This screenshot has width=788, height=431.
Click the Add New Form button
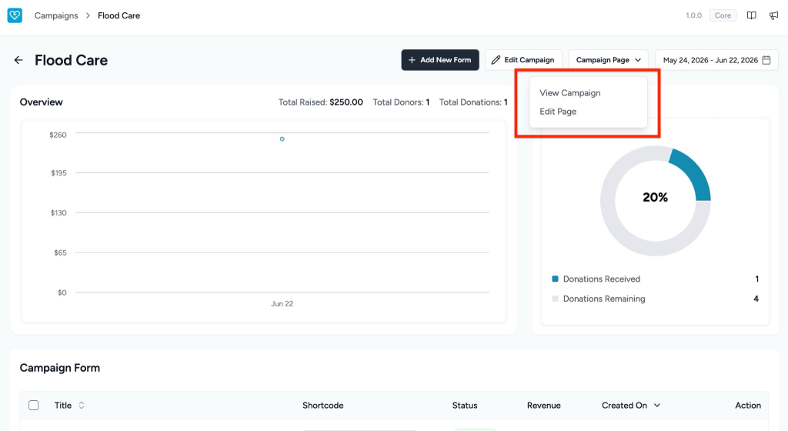(440, 60)
